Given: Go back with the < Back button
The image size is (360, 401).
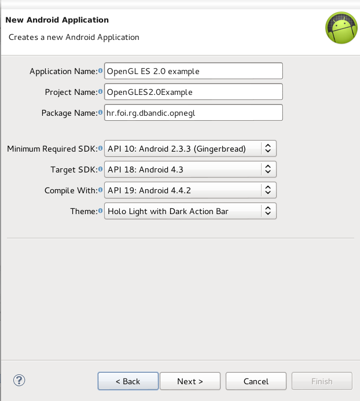Looking at the screenshot, I should 128,381.
